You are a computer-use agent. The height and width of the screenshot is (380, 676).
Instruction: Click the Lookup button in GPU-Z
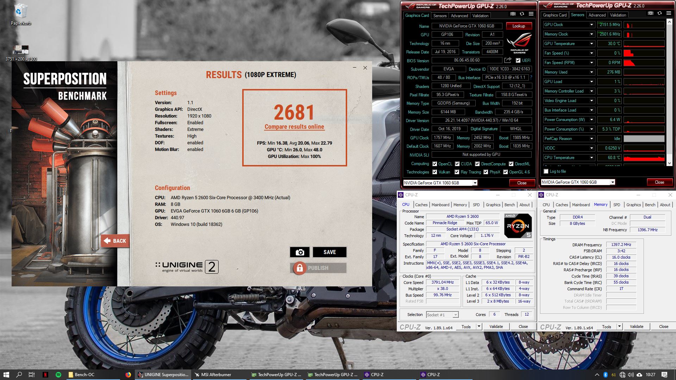pos(519,26)
